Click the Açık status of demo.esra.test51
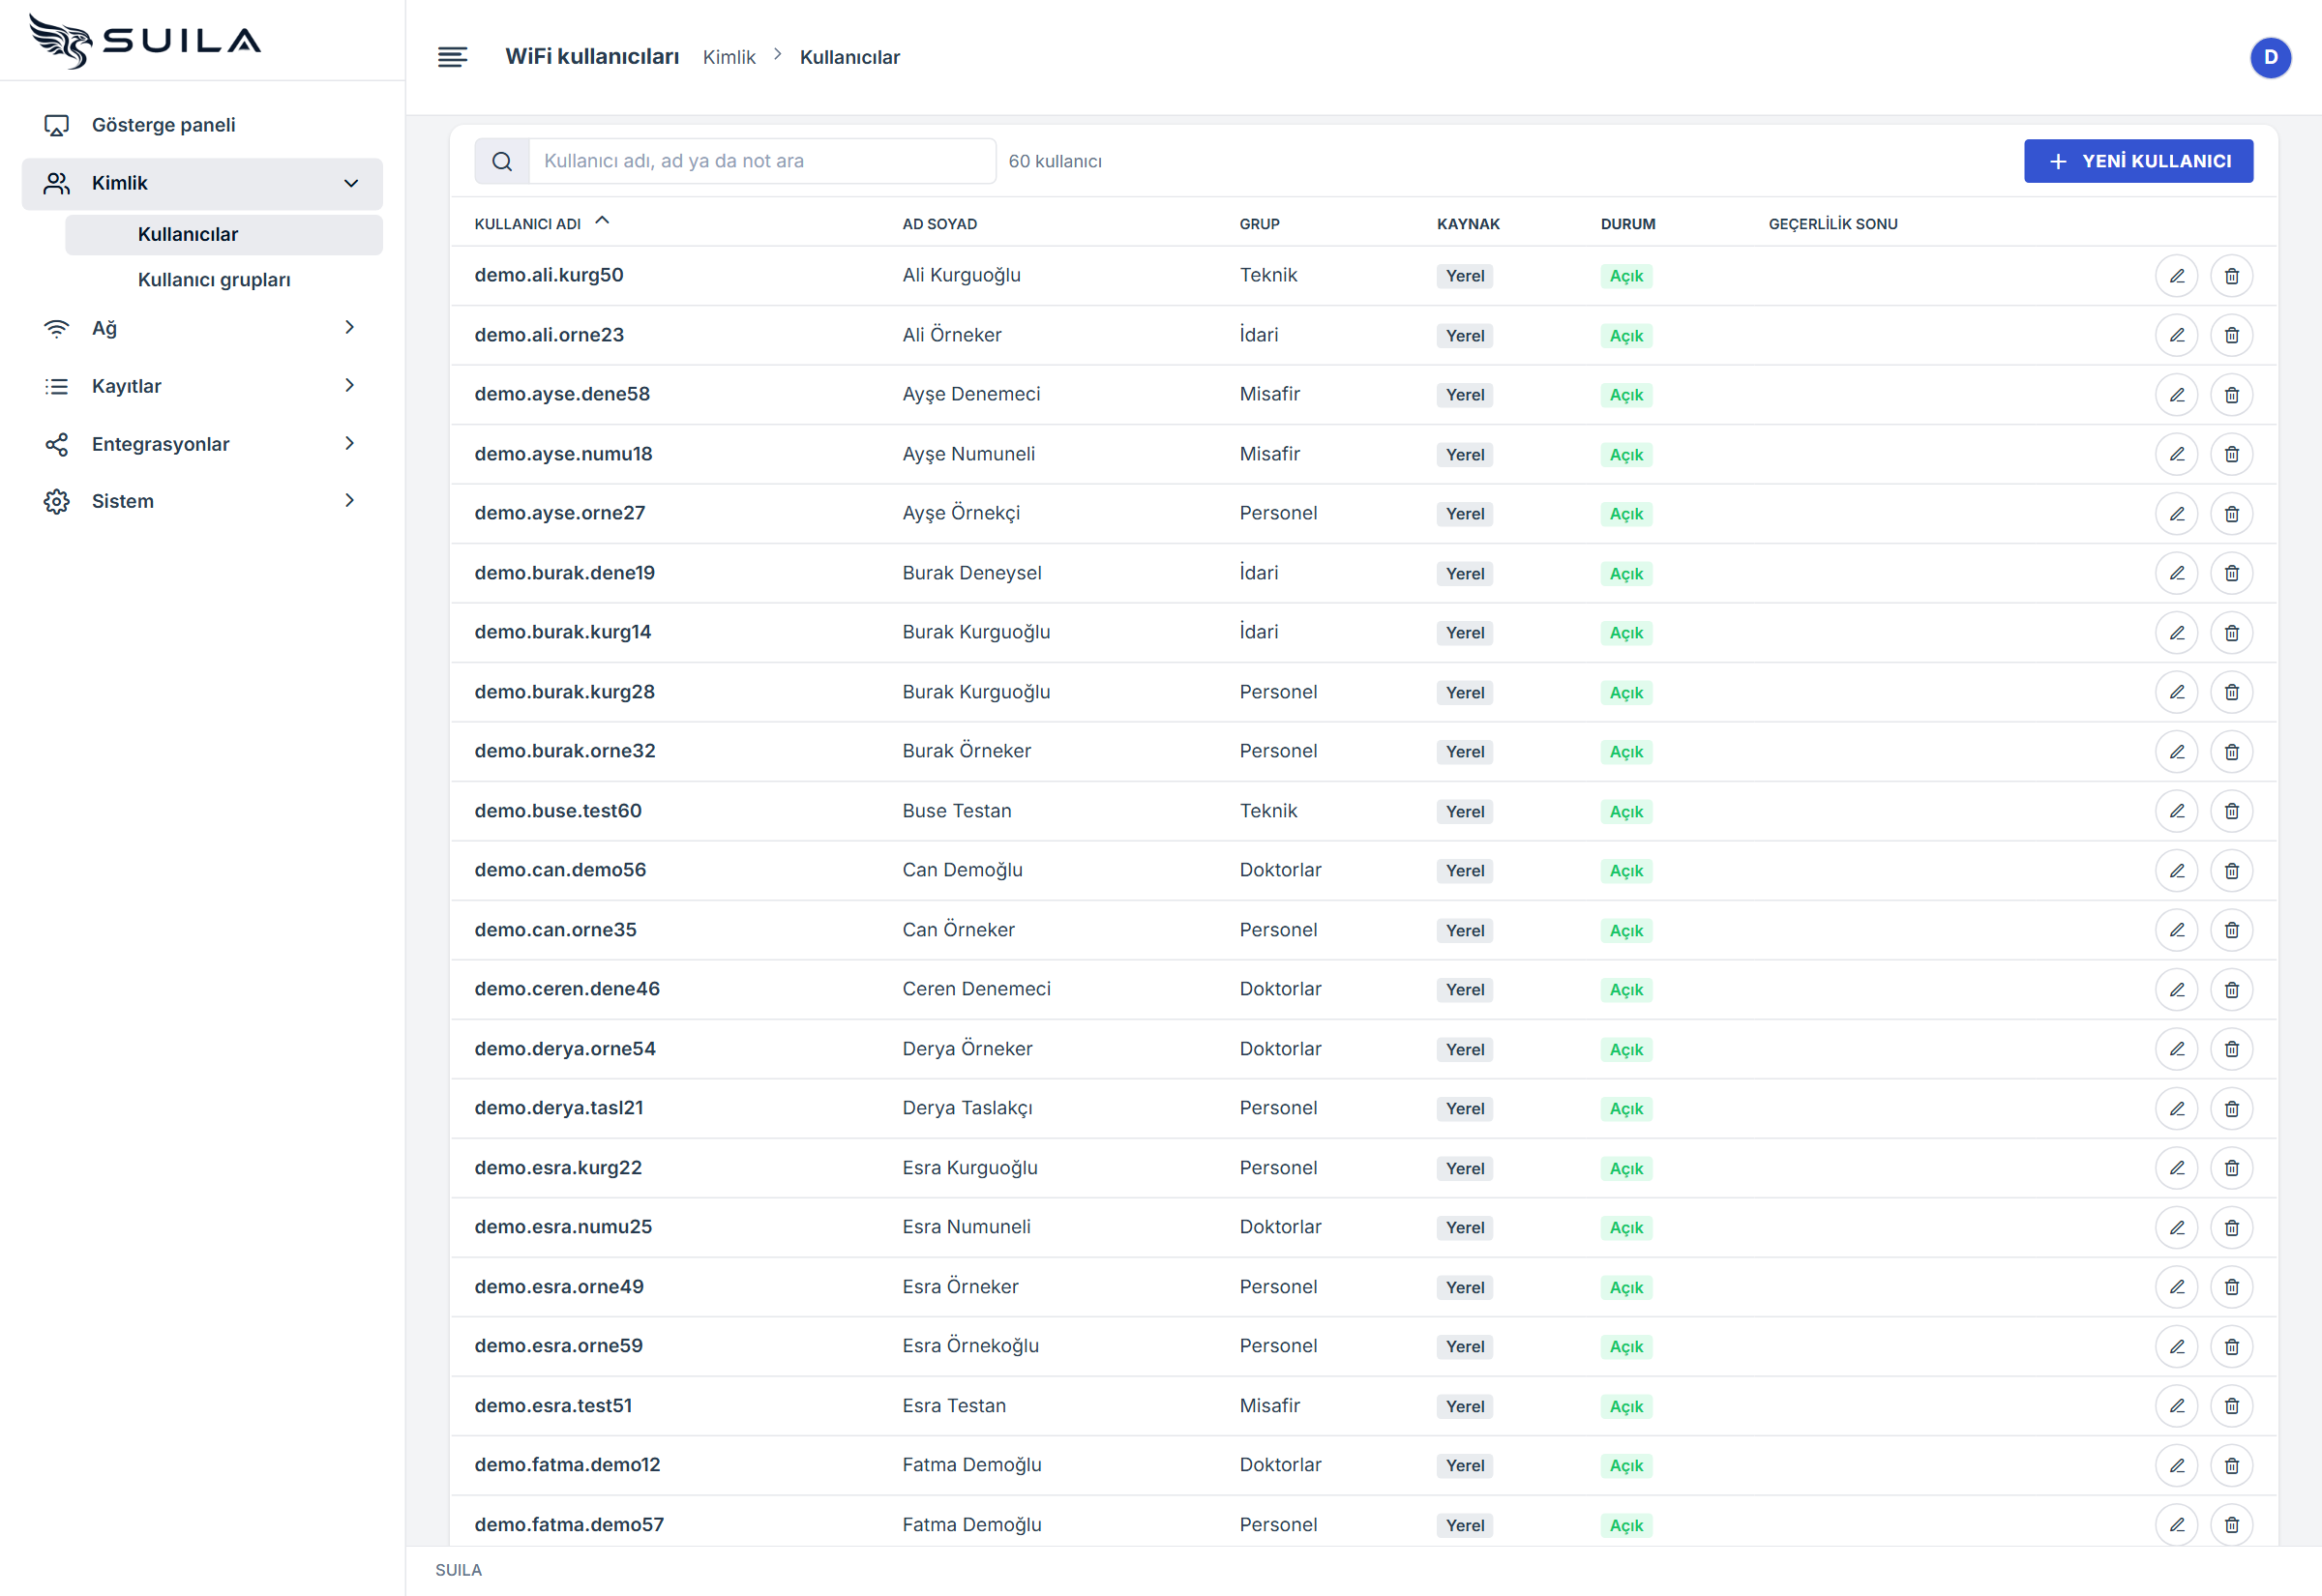 pos(1626,1406)
